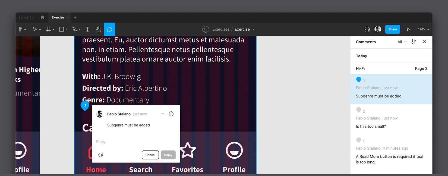Viewport: 448px width, 176px height.
Task: Start presentation with the play icon
Action: 408,29
